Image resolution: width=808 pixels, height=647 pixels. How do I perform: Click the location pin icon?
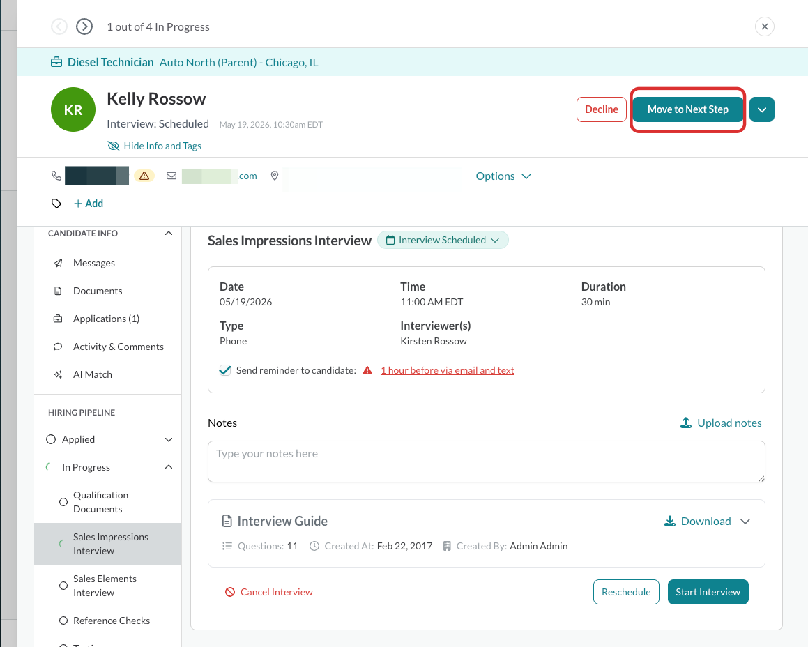(275, 176)
